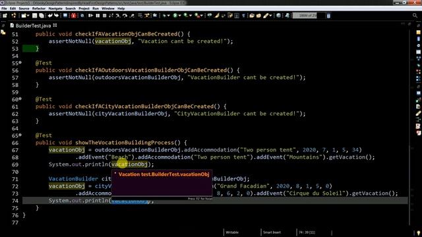Open the File menu
The image size is (422, 237).
click(4, 9)
